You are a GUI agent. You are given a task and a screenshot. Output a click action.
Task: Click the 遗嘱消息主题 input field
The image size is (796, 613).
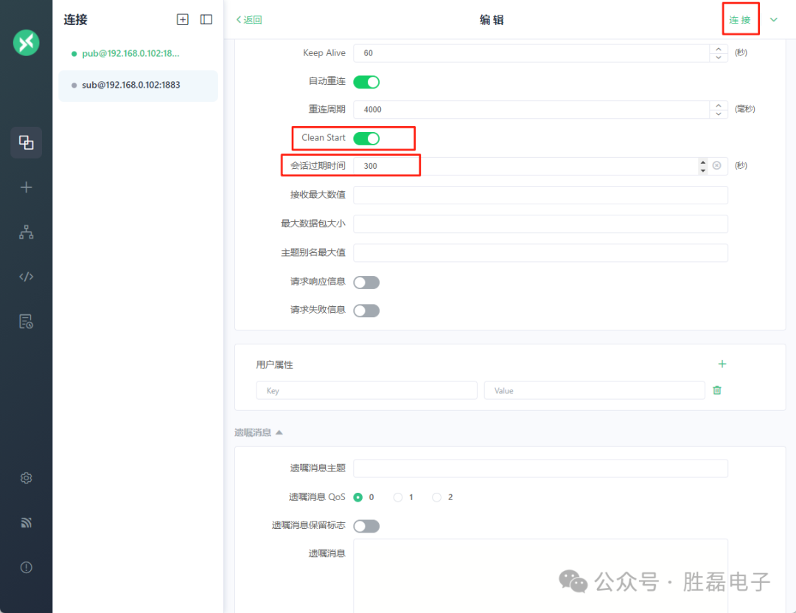pyautogui.click(x=541, y=468)
